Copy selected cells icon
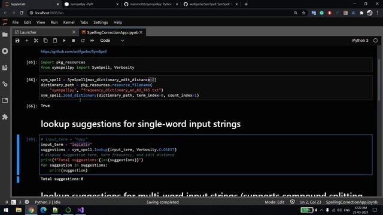This screenshot has width=383, height=215. (x=45, y=41)
